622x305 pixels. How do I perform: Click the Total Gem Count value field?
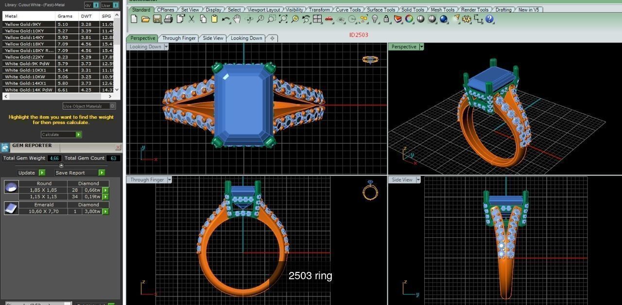click(114, 158)
